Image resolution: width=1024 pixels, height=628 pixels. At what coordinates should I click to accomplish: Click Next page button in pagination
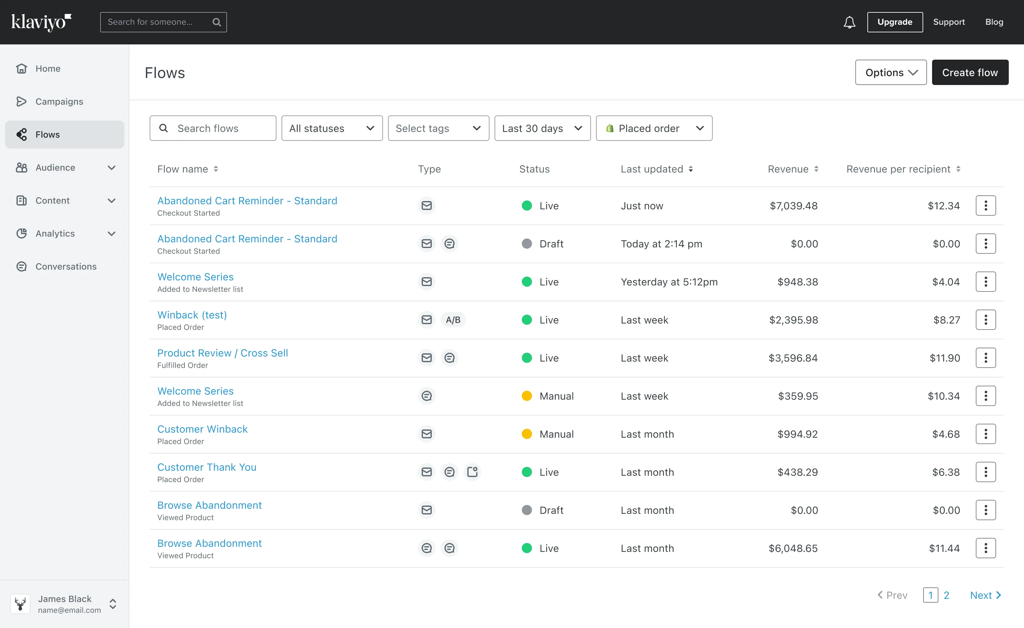pyautogui.click(x=986, y=595)
